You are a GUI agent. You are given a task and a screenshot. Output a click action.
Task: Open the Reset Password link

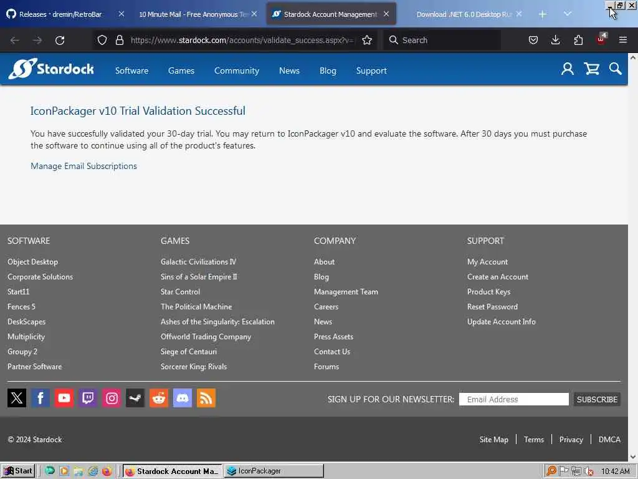492,307
